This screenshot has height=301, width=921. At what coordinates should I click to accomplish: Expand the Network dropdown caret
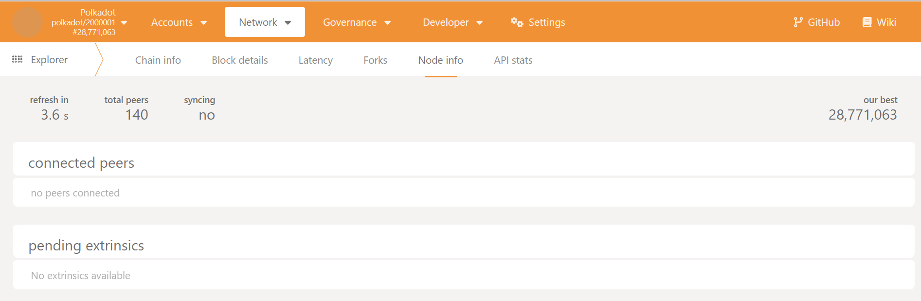[288, 23]
